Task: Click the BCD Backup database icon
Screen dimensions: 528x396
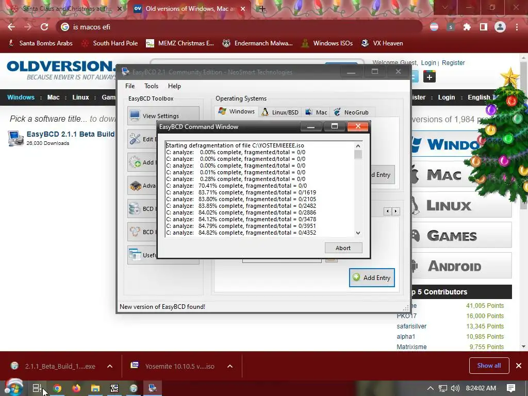Action: [x=135, y=208]
